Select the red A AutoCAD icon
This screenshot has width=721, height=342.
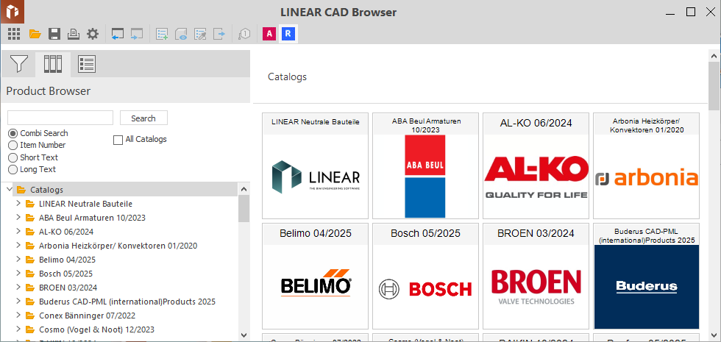pyautogui.click(x=269, y=34)
